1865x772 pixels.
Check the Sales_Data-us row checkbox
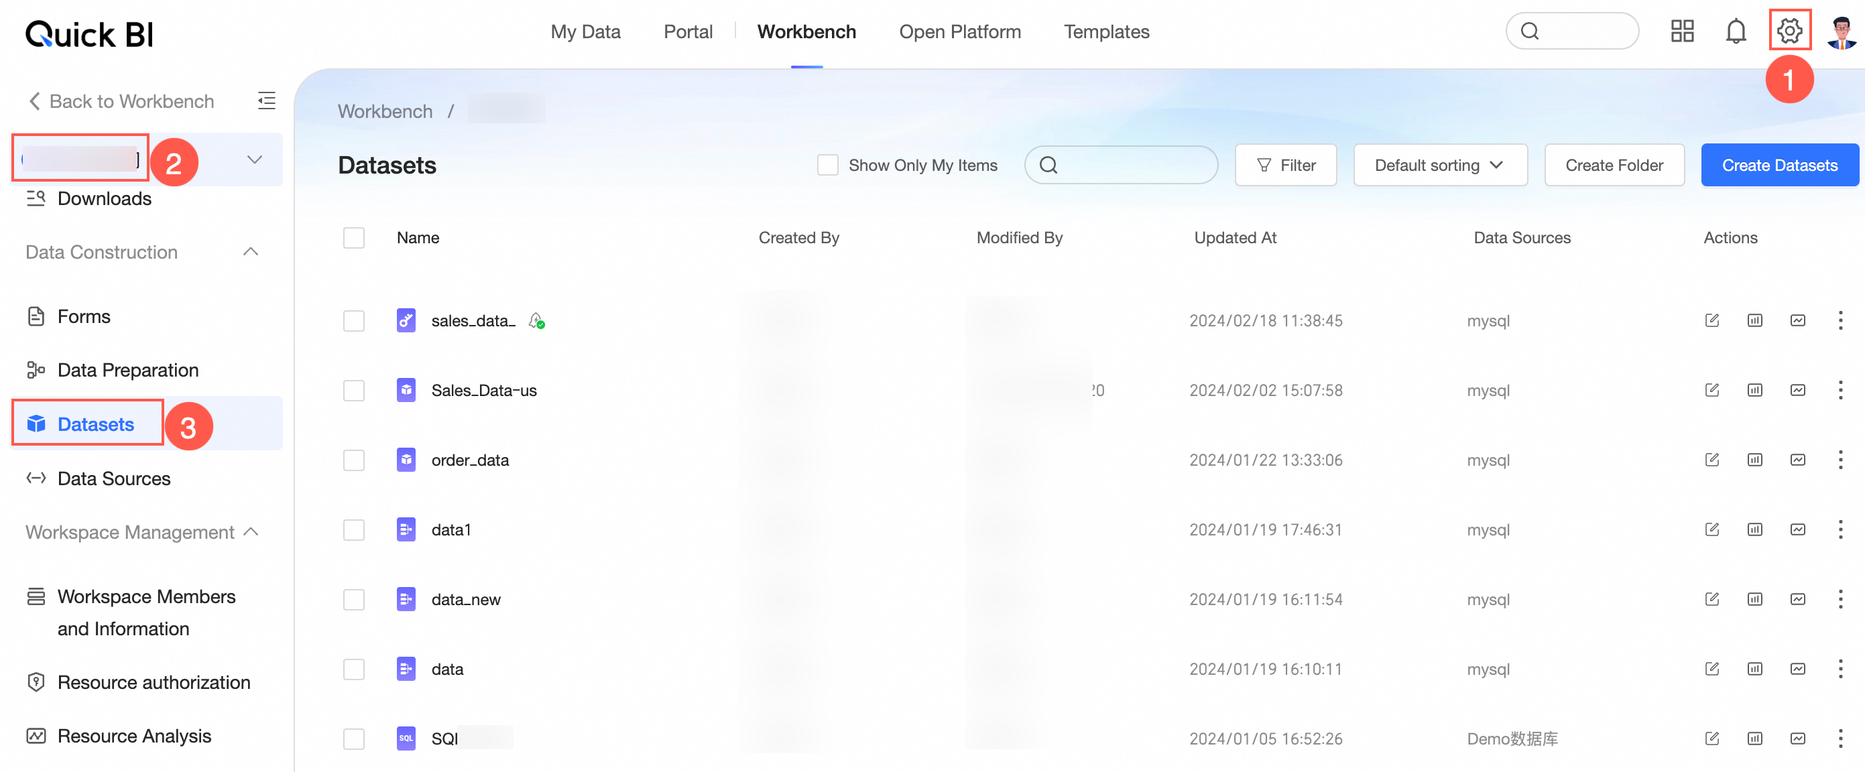point(353,391)
